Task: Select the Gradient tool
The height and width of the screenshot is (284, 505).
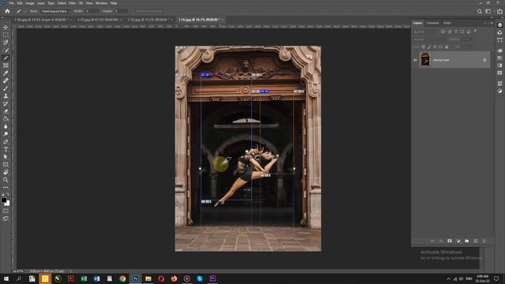Action: click(6, 119)
